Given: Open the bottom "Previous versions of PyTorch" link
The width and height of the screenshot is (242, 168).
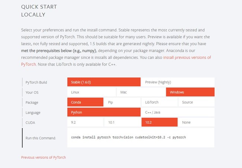Looking at the screenshot, I should (x=44, y=158).
